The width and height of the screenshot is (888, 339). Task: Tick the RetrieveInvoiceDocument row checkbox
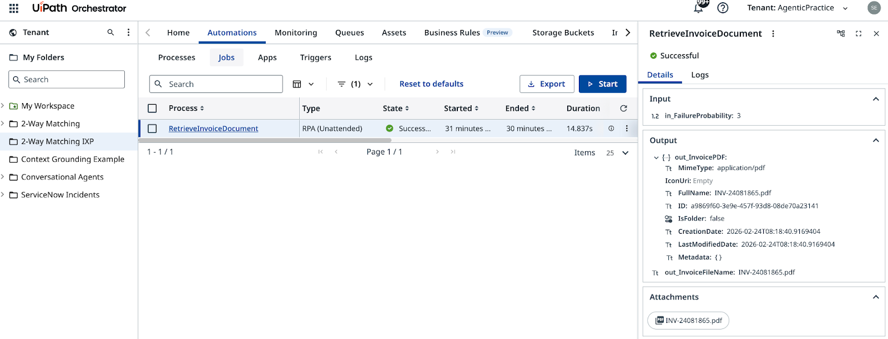pyautogui.click(x=152, y=129)
